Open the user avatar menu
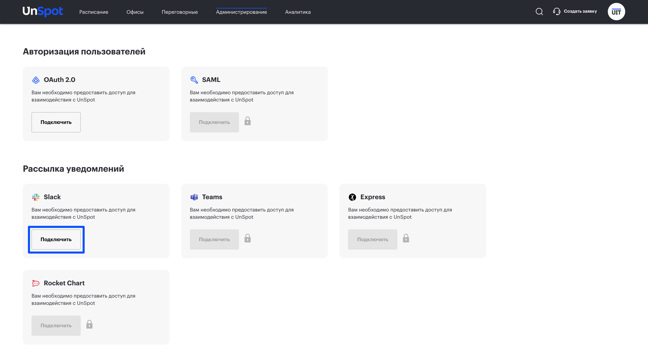 coord(616,12)
